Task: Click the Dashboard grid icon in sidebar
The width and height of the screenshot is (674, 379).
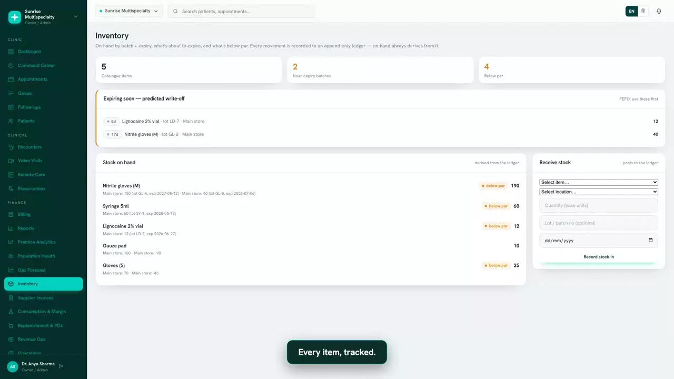Action: tap(11, 52)
